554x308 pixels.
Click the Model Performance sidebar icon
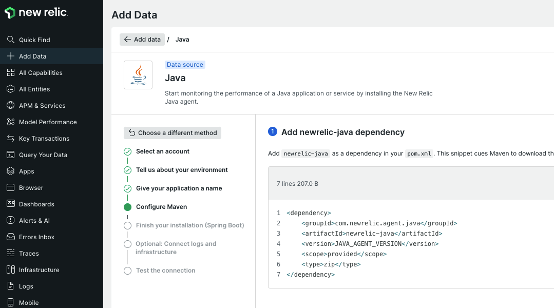click(x=11, y=122)
